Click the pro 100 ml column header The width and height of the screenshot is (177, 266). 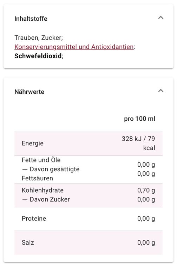click(x=139, y=119)
